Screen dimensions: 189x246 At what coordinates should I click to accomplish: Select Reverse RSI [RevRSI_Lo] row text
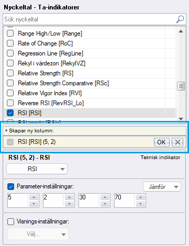click(x=51, y=103)
